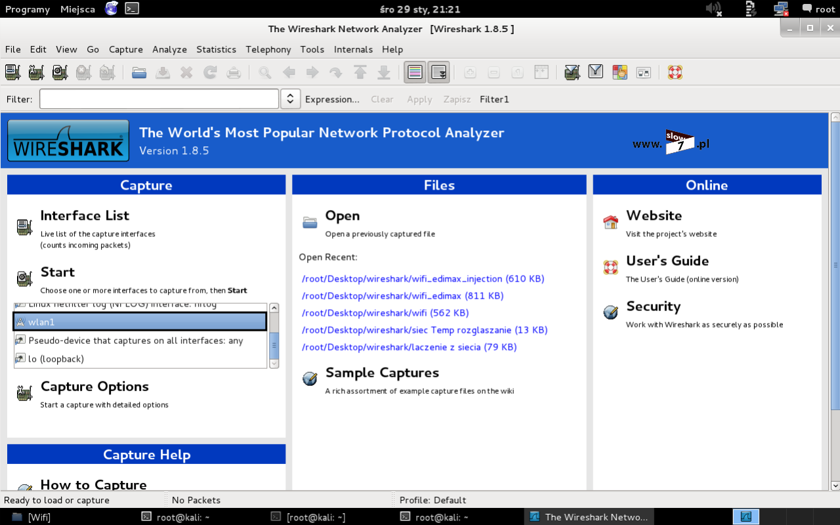Screen dimensions: 840x525
Task: Click the Interface List link
Action: point(85,215)
